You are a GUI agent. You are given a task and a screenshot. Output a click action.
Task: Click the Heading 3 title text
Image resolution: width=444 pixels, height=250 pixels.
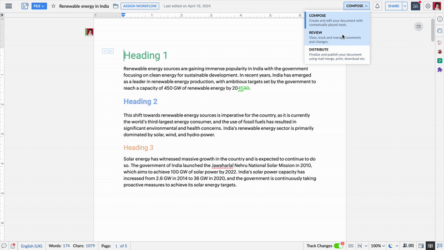point(138,147)
